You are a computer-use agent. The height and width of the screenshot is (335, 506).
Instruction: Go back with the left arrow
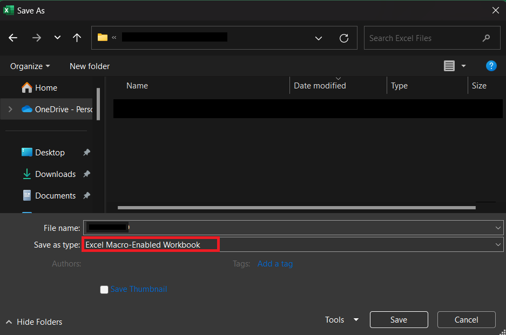tap(13, 38)
